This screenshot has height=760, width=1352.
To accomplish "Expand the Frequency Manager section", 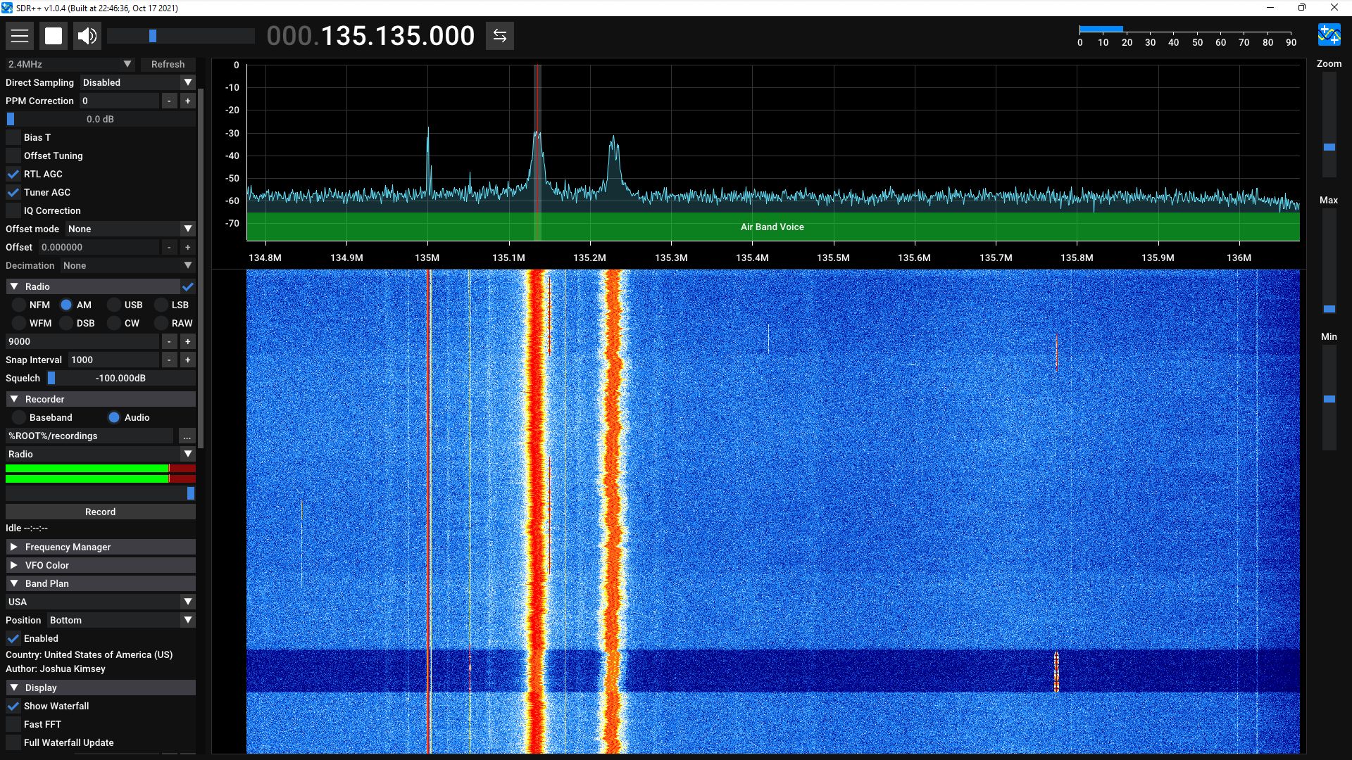I will click(100, 547).
